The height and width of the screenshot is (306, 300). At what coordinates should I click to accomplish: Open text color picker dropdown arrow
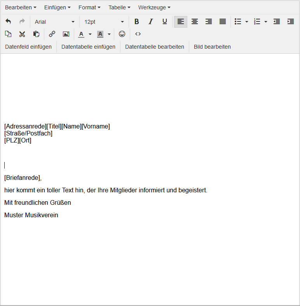click(90, 34)
